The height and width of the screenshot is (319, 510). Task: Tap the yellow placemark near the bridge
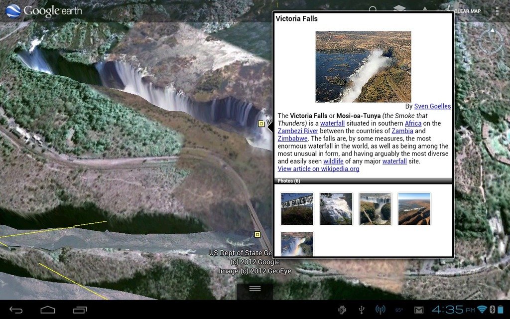point(257,235)
